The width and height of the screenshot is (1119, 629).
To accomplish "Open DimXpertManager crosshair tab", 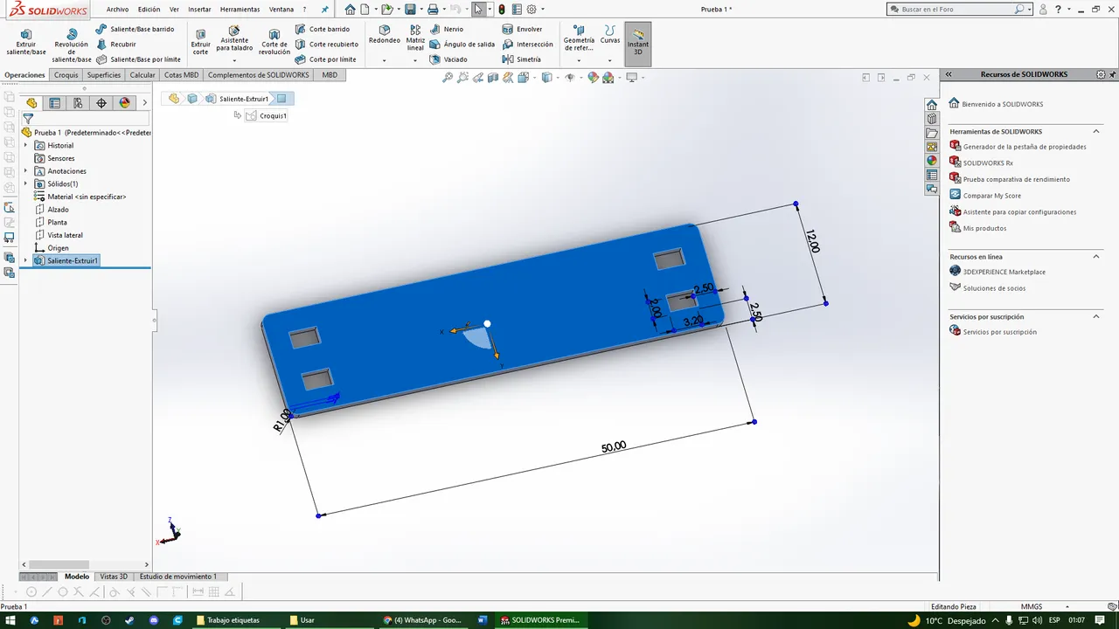I will [x=101, y=103].
